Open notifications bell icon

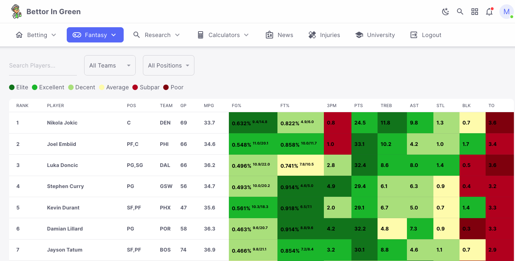(x=489, y=12)
